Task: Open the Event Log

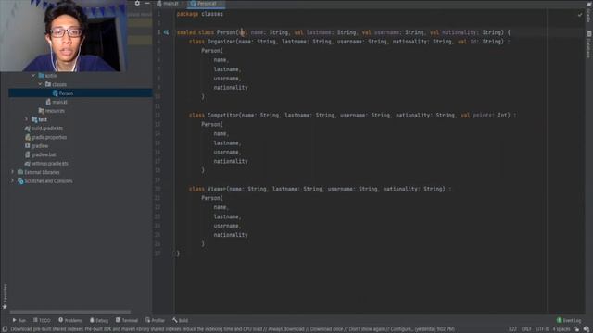Action: coord(569,320)
